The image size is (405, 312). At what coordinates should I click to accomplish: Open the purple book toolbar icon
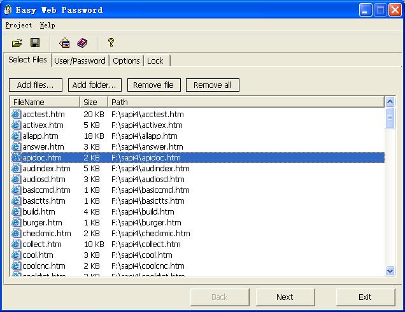click(x=82, y=43)
